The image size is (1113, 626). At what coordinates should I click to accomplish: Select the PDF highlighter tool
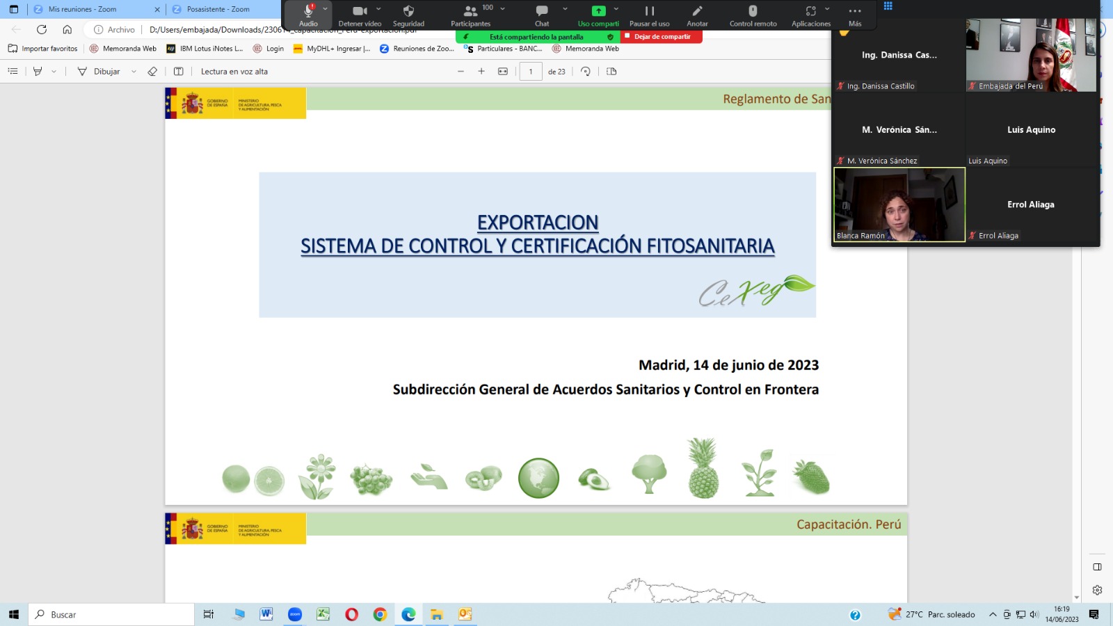[x=38, y=71]
